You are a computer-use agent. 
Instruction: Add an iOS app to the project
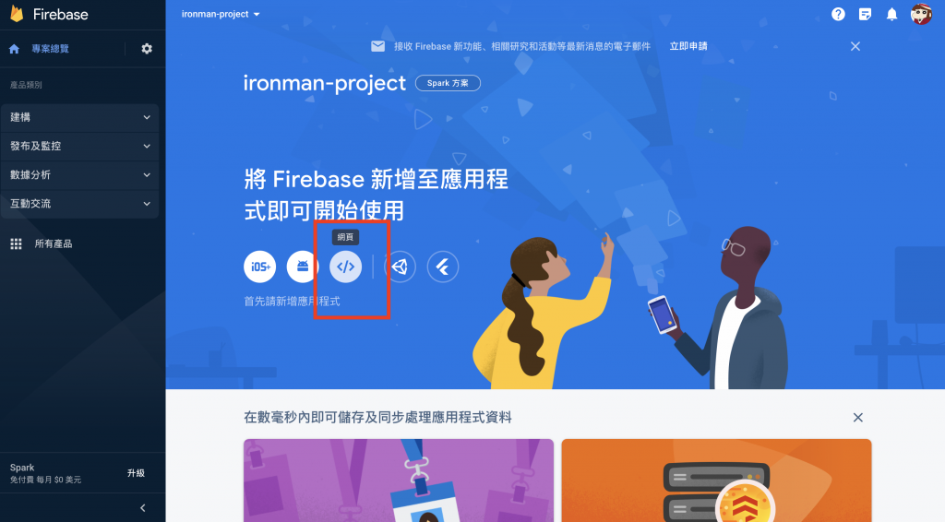pos(259,267)
